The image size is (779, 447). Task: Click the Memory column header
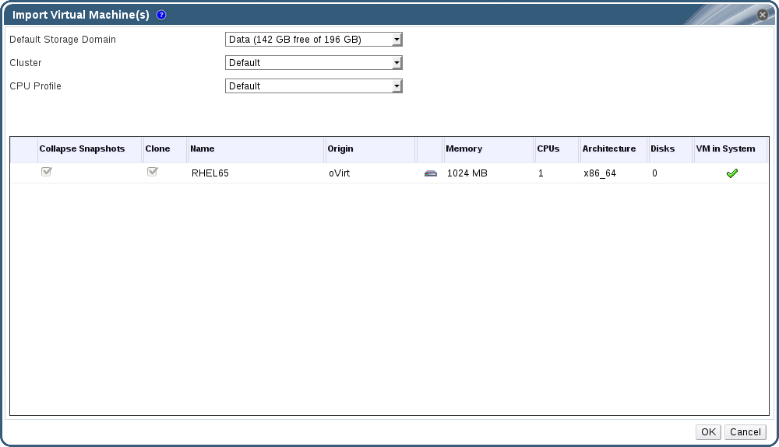487,148
